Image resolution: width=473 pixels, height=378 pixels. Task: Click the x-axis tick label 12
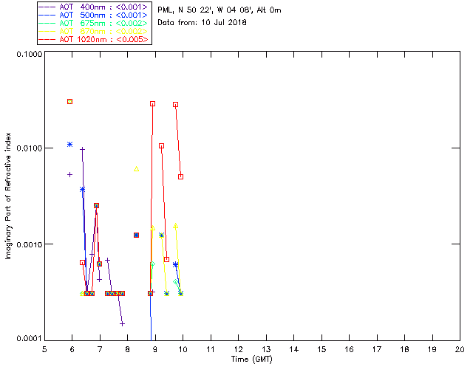(238, 349)
